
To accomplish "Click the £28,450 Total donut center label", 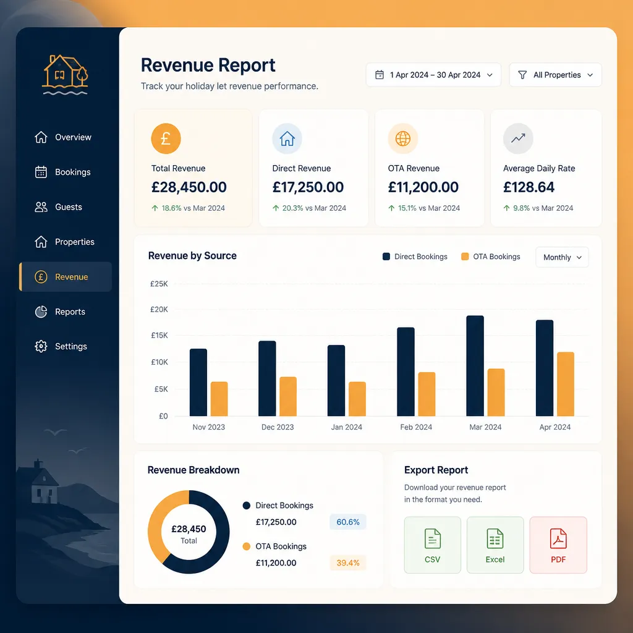I will [189, 534].
